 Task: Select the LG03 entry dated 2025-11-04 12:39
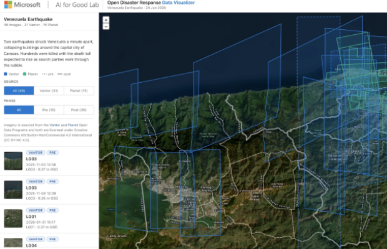49,190
